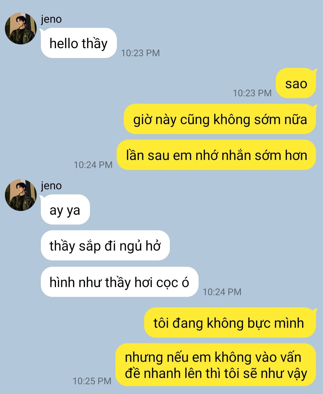Tap the 'thầy sắp đi ngủ hở' message

tap(105, 245)
